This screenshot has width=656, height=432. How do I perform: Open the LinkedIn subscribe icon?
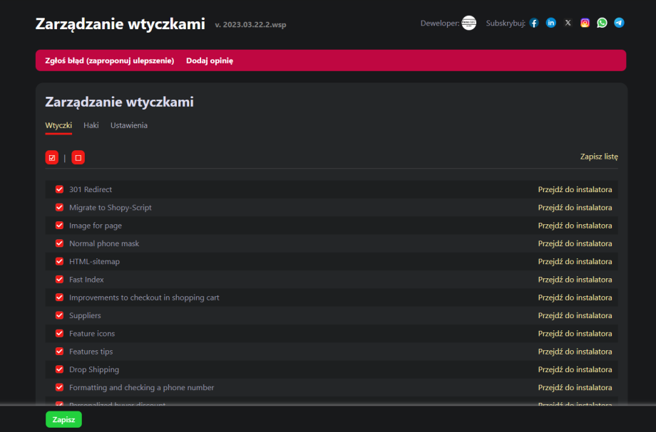[551, 23]
